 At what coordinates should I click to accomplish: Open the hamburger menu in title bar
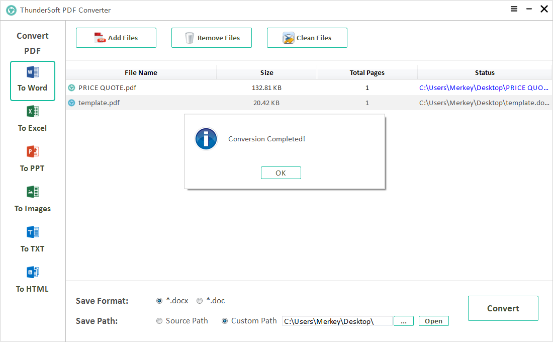[x=514, y=9]
